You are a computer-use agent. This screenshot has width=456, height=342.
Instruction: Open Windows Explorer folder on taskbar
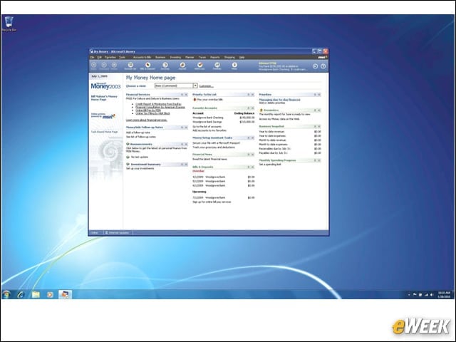36,294
